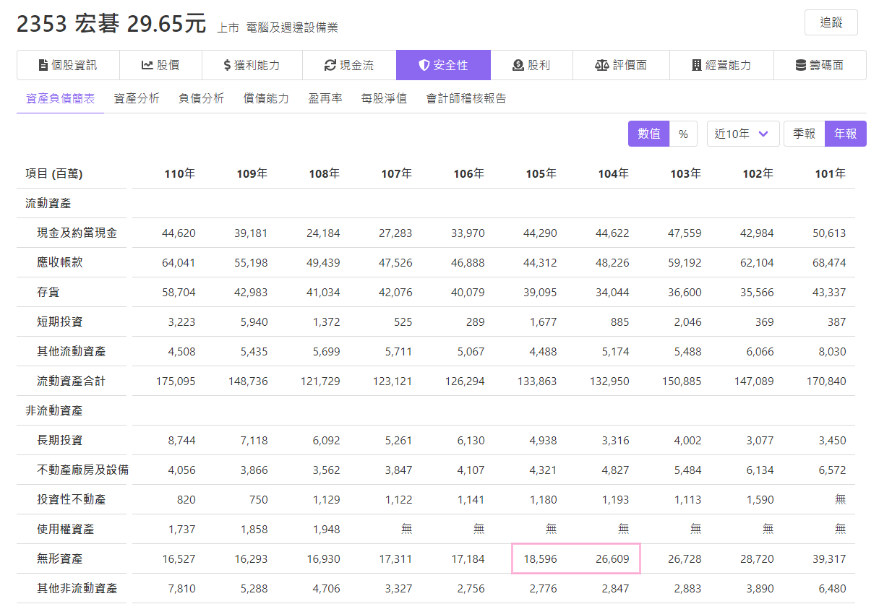This screenshot has height=604, width=892.
Task: Click the 不動產廠房及設備 row label
Action: click(82, 470)
